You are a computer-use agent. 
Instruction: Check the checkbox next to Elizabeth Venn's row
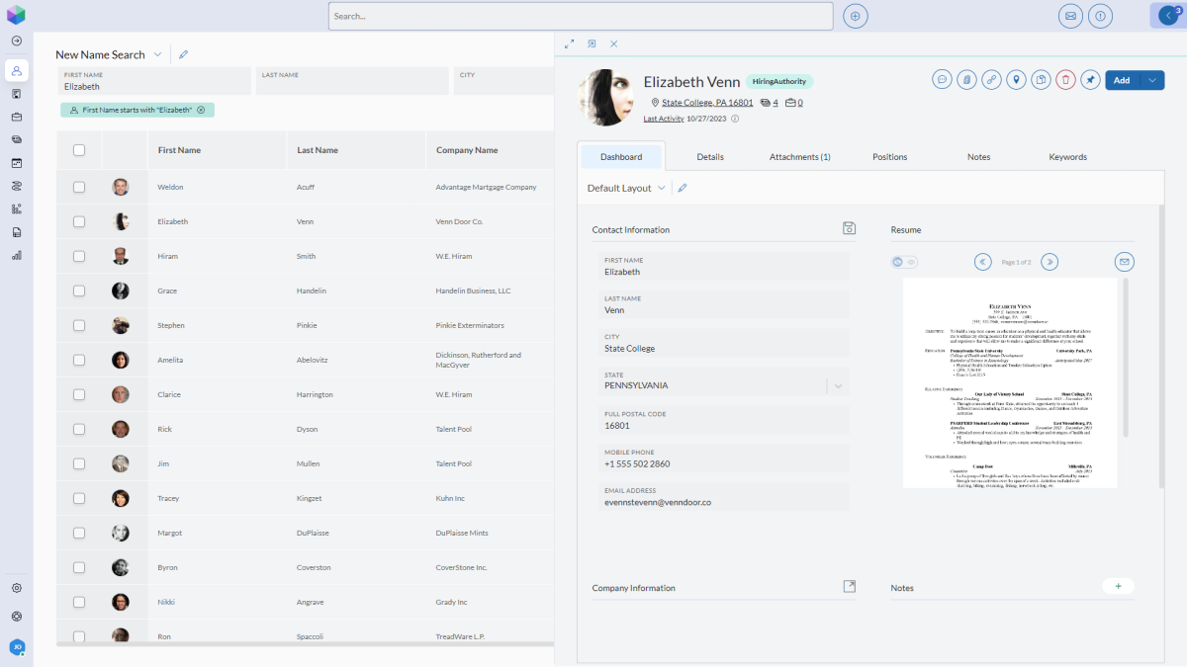(79, 221)
